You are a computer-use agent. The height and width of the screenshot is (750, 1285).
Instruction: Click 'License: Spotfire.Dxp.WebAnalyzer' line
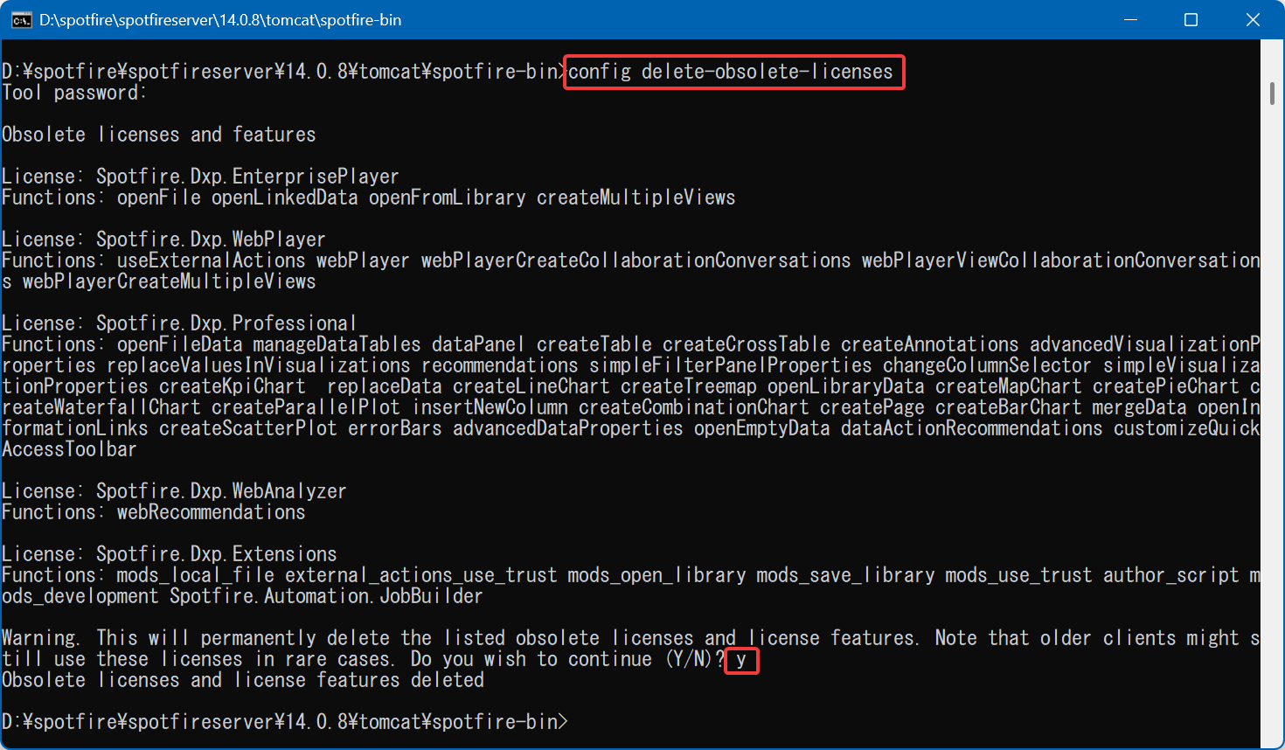coord(174,491)
